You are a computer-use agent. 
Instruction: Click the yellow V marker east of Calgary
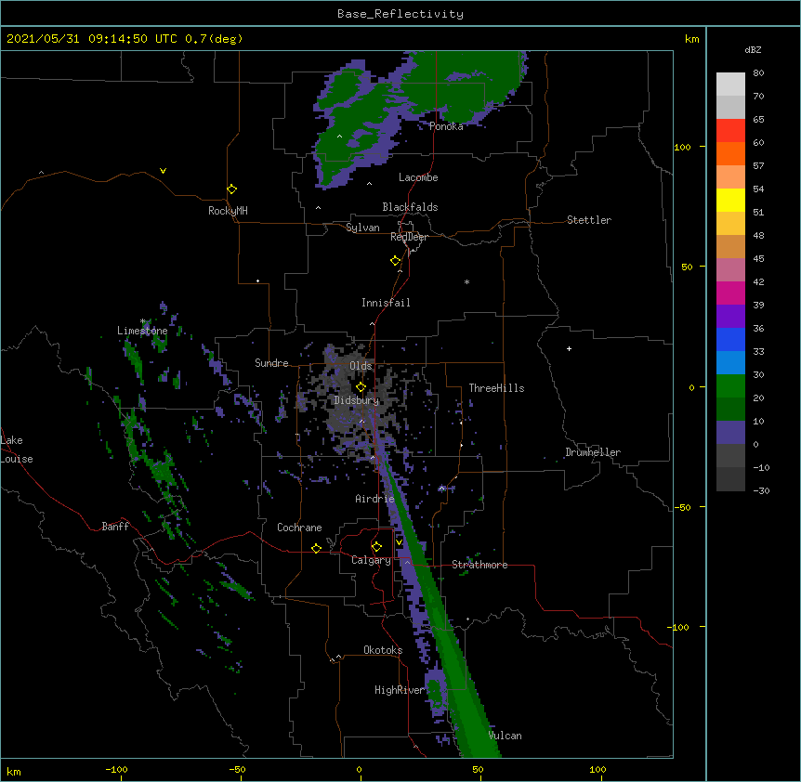[x=399, y=542]
